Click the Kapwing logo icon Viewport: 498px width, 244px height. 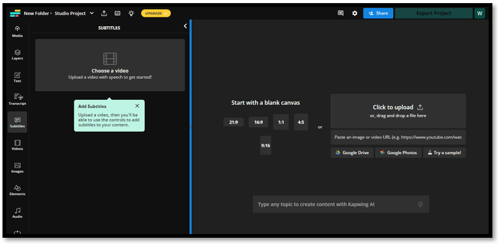15,13
